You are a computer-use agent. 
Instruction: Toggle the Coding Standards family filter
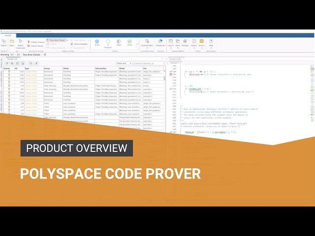coord(56,48)
